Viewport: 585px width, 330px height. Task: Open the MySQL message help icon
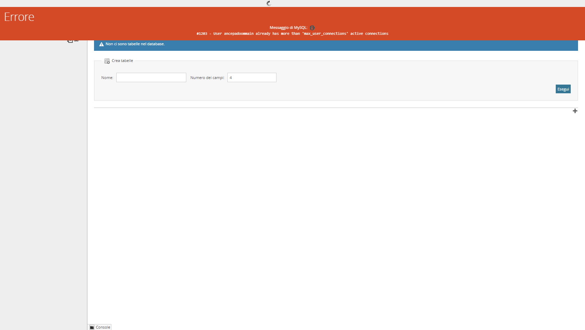pos(312,28)
